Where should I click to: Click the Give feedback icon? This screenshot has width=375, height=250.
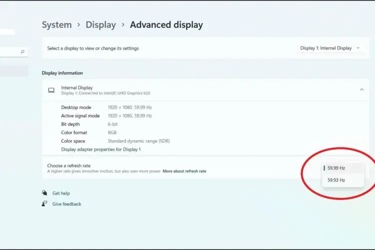click(x=44, y=204)
